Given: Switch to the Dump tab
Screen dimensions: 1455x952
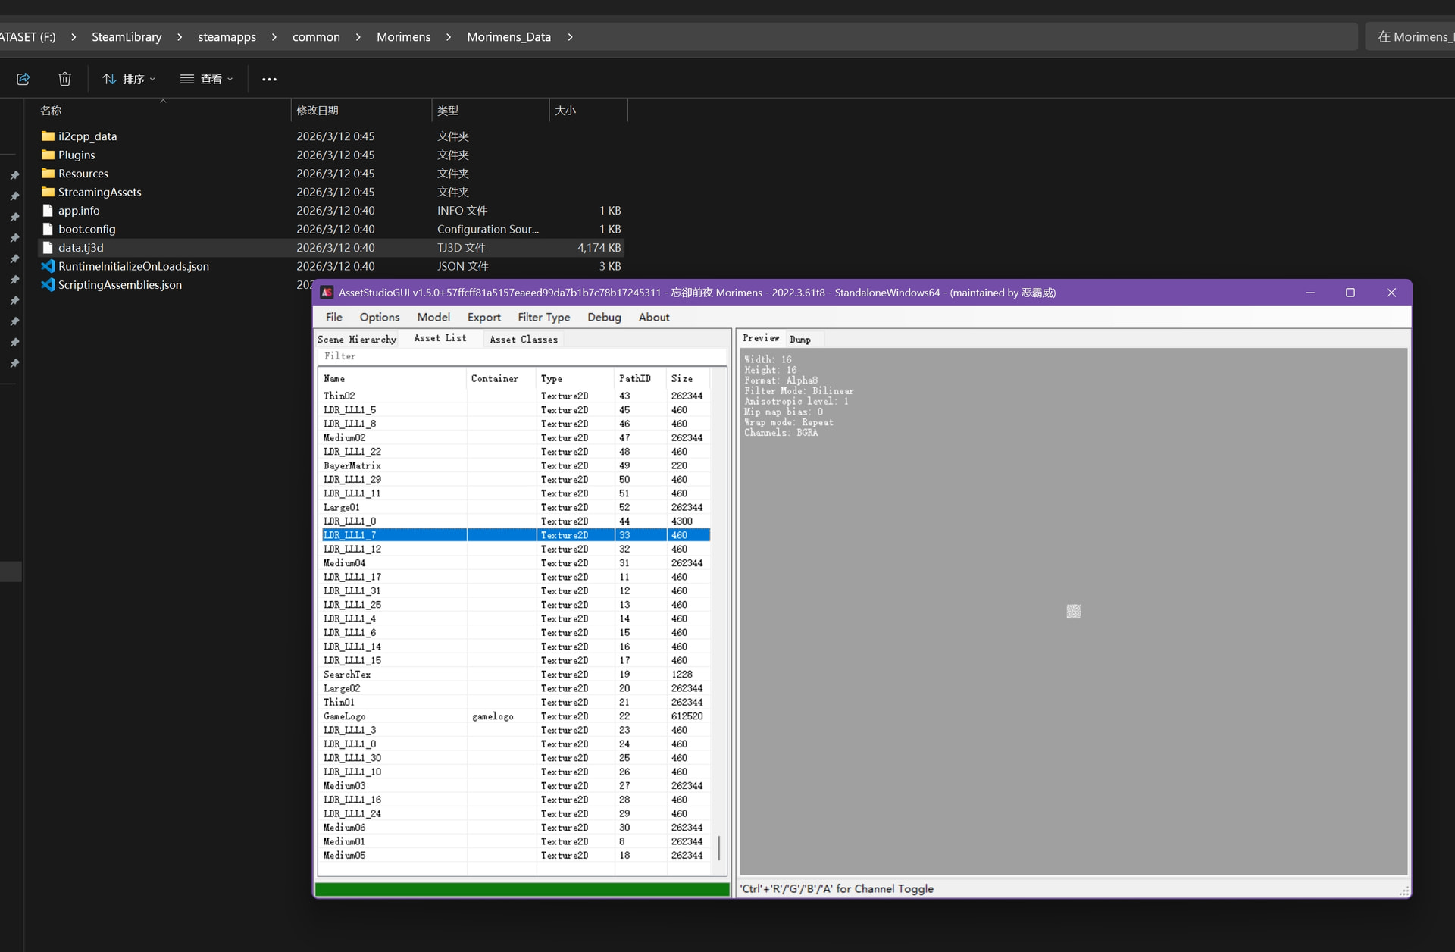Looking at the screenshot, I should (799, 340).
